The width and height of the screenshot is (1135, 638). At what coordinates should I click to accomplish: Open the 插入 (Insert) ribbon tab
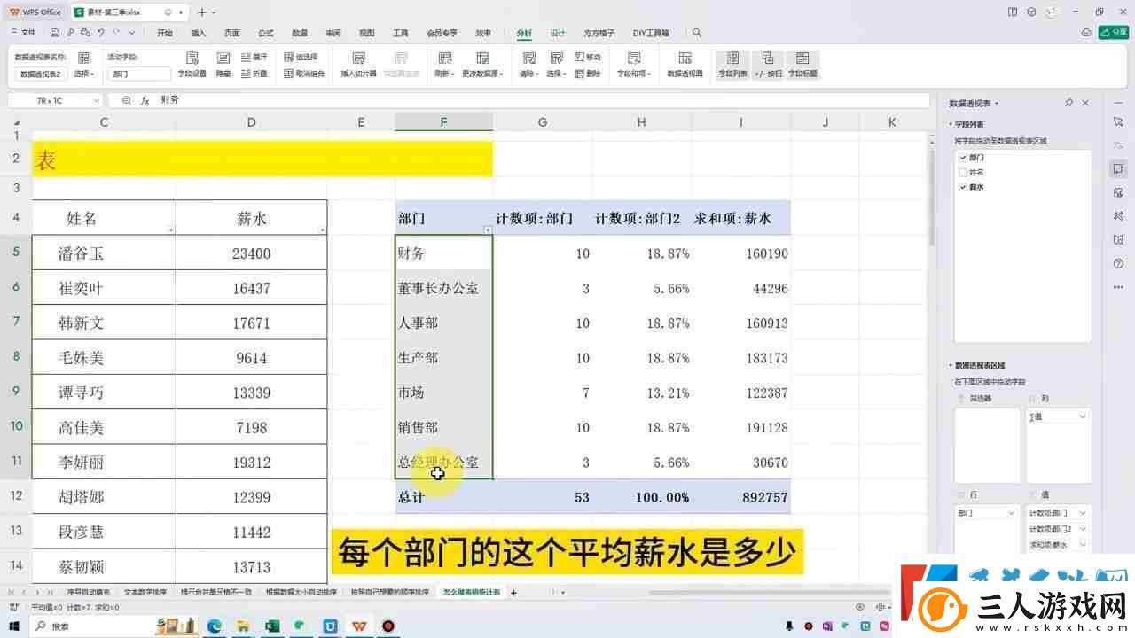pos(198,33)
